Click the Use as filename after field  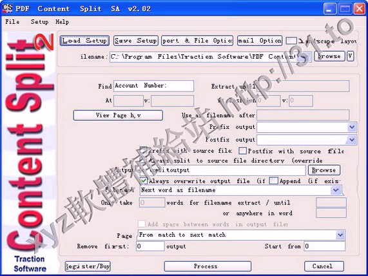[x=303, y=115]
